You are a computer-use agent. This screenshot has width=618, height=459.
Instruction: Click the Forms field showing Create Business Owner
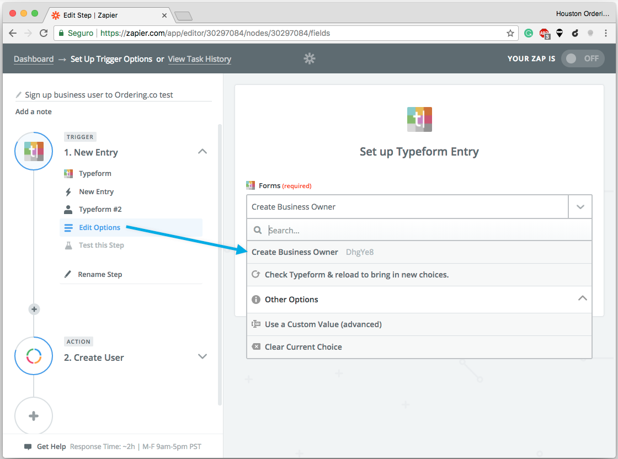408,207
